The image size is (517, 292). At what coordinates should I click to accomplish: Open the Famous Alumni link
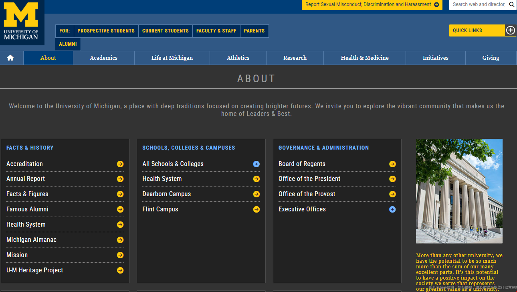(x=27, y=209)
